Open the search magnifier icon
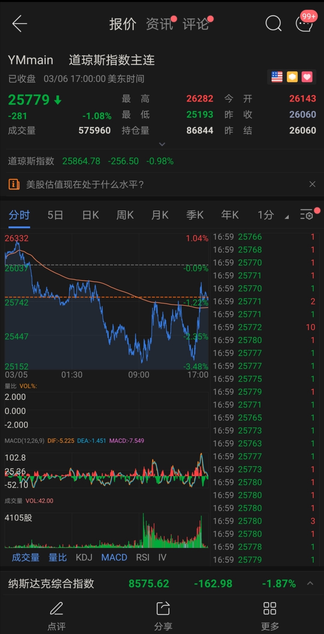The image size is (324, 634). click(273, 23)
